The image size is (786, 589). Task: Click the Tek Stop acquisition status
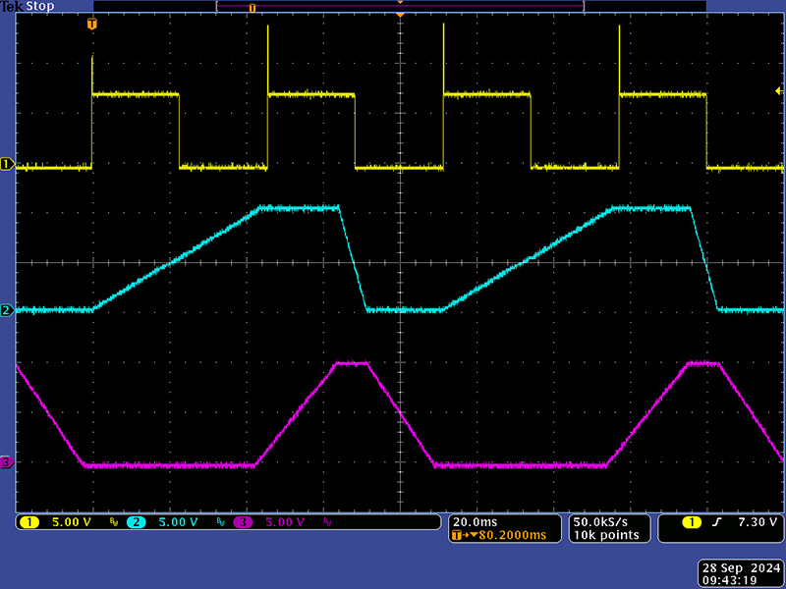[x=28, y=6]
